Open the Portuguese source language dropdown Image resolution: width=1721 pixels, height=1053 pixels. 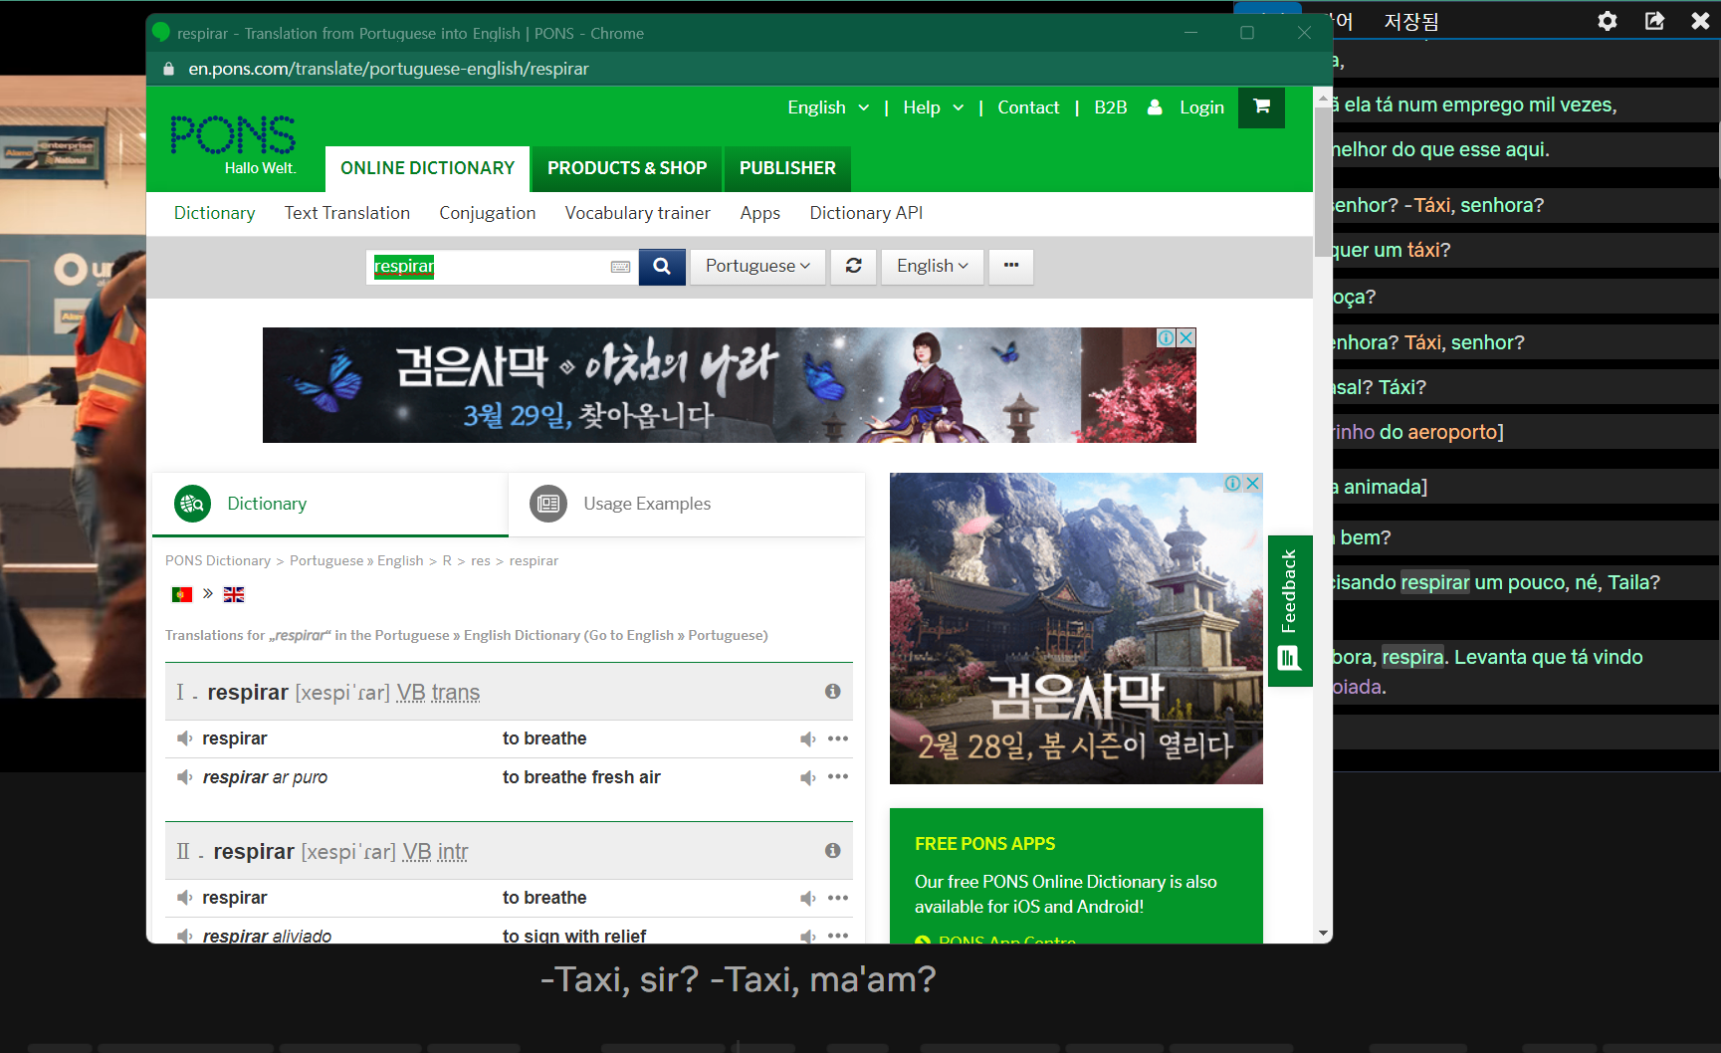point(757,266)
